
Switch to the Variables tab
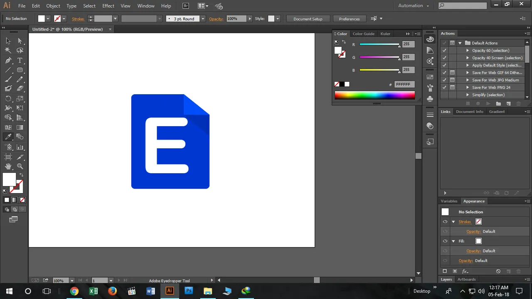click(x=449, y=201)
